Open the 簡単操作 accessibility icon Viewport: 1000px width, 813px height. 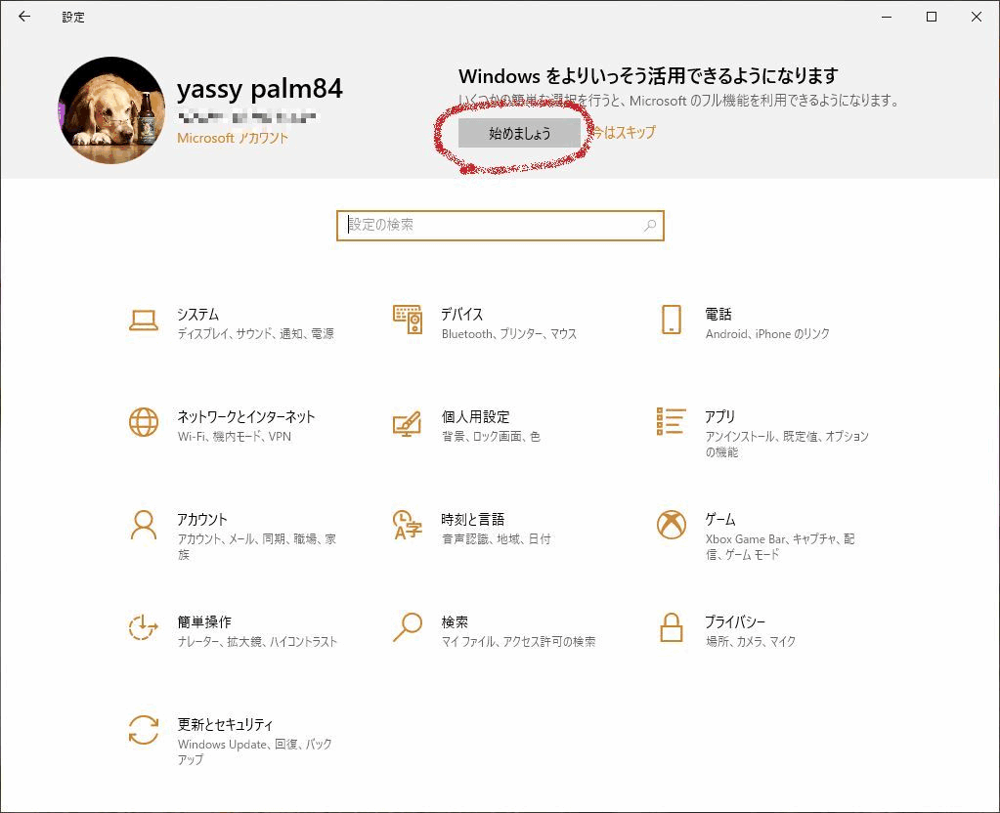click(x=144, y=627)
